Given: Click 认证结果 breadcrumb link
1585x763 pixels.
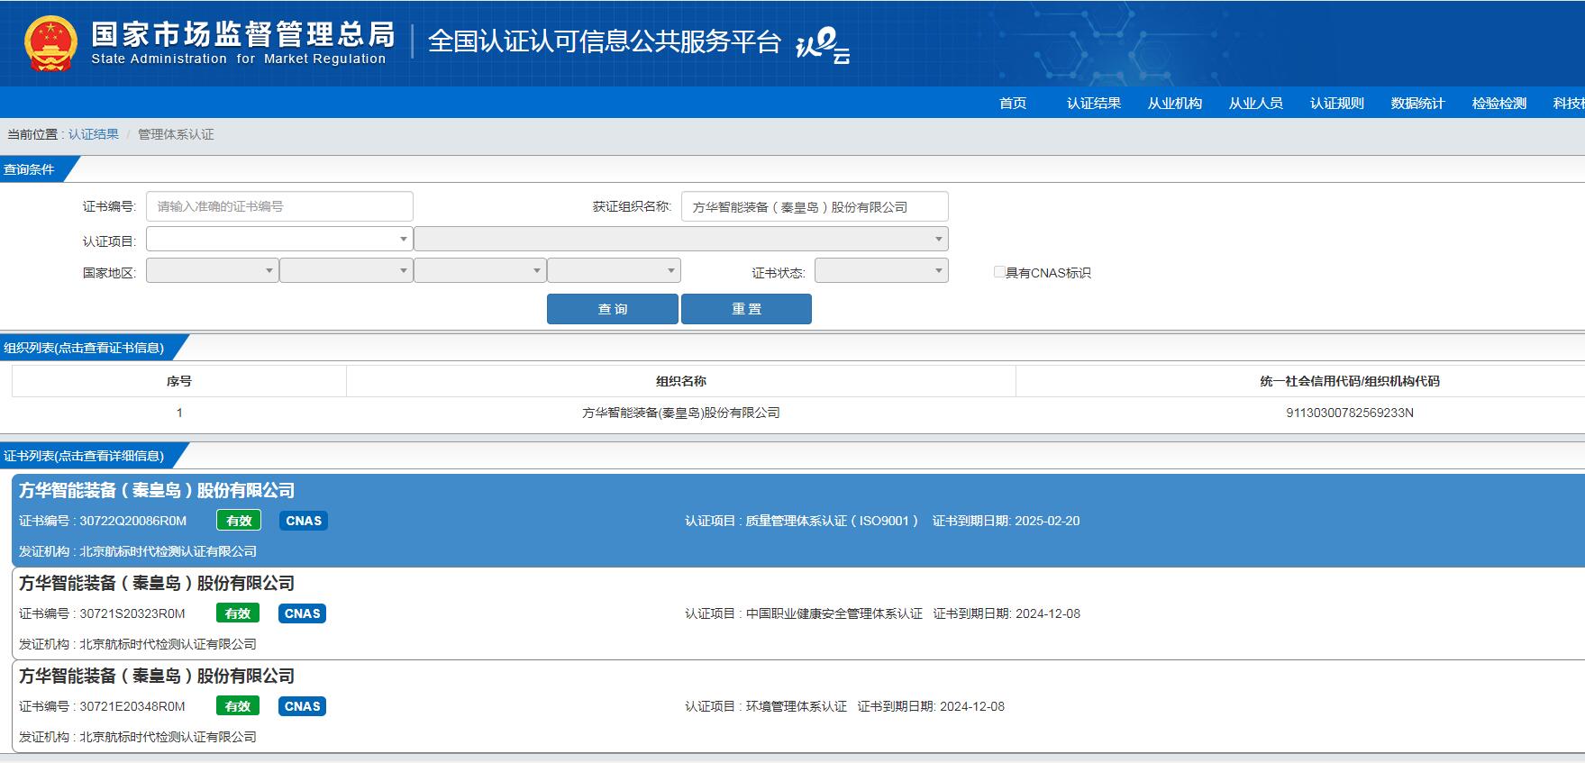Looking at the screenshot, I should (x=94, y=134).
